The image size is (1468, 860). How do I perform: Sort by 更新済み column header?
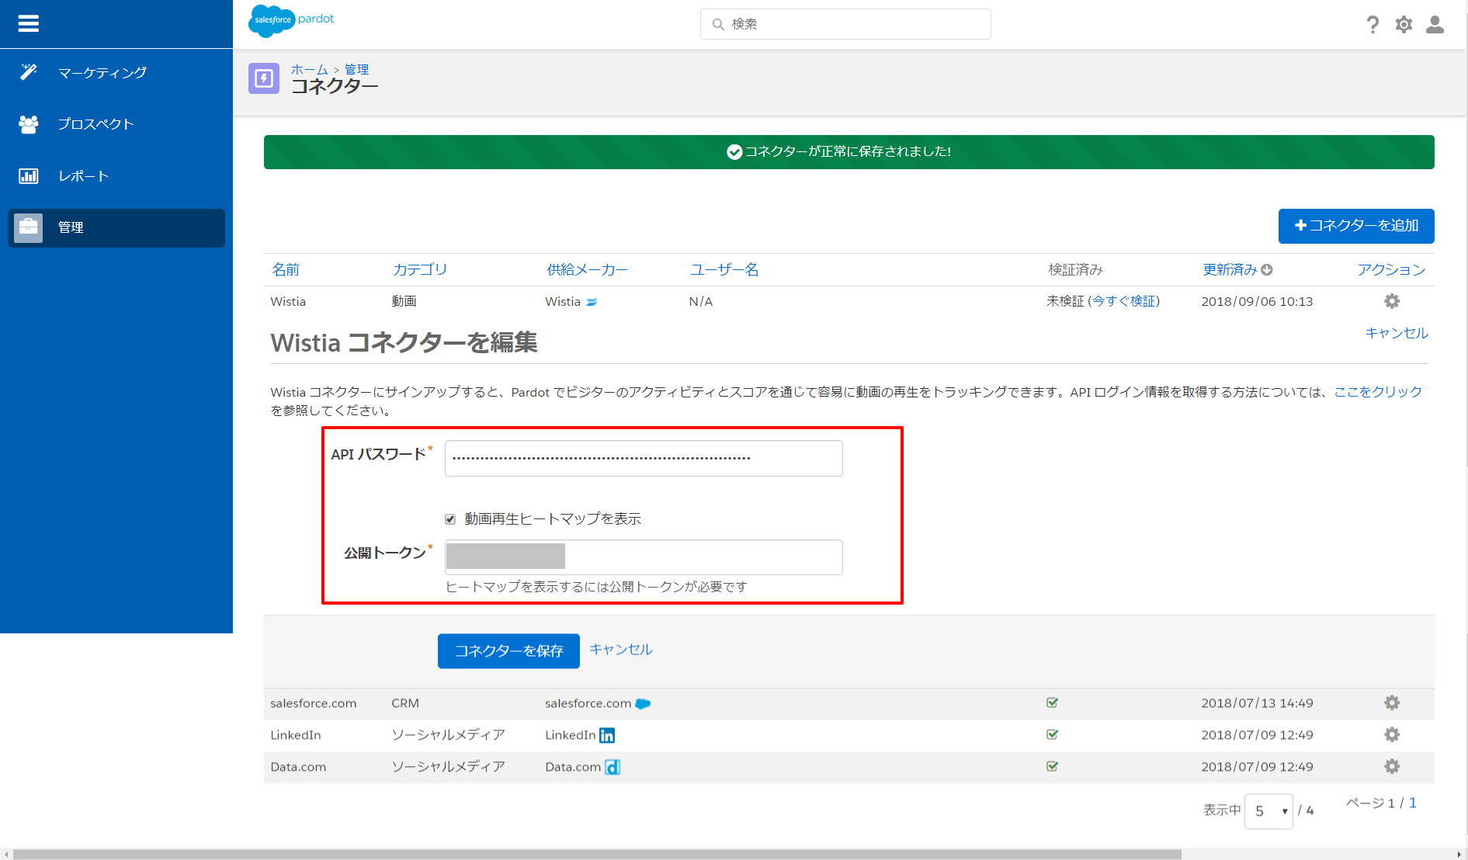(1230, 269)
